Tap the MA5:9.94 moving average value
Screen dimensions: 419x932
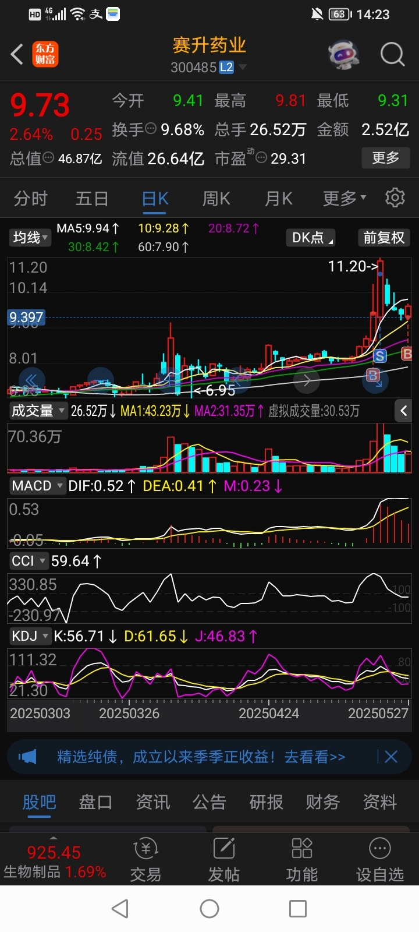88,228
